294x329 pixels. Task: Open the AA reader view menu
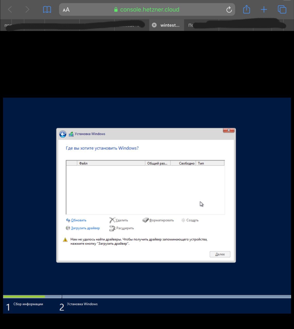(66, 10)
